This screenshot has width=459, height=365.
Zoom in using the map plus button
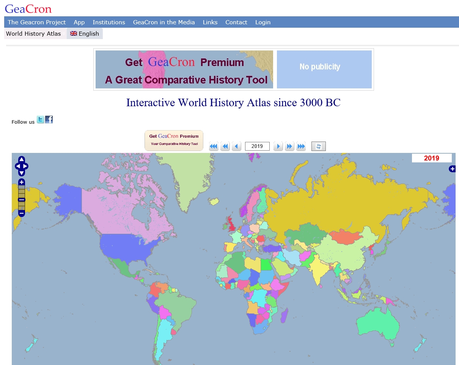pos(22,182)
